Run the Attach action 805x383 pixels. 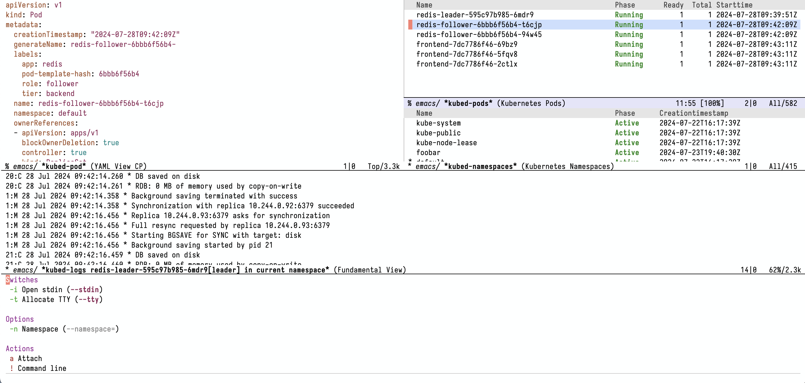(x=26, y=358)
